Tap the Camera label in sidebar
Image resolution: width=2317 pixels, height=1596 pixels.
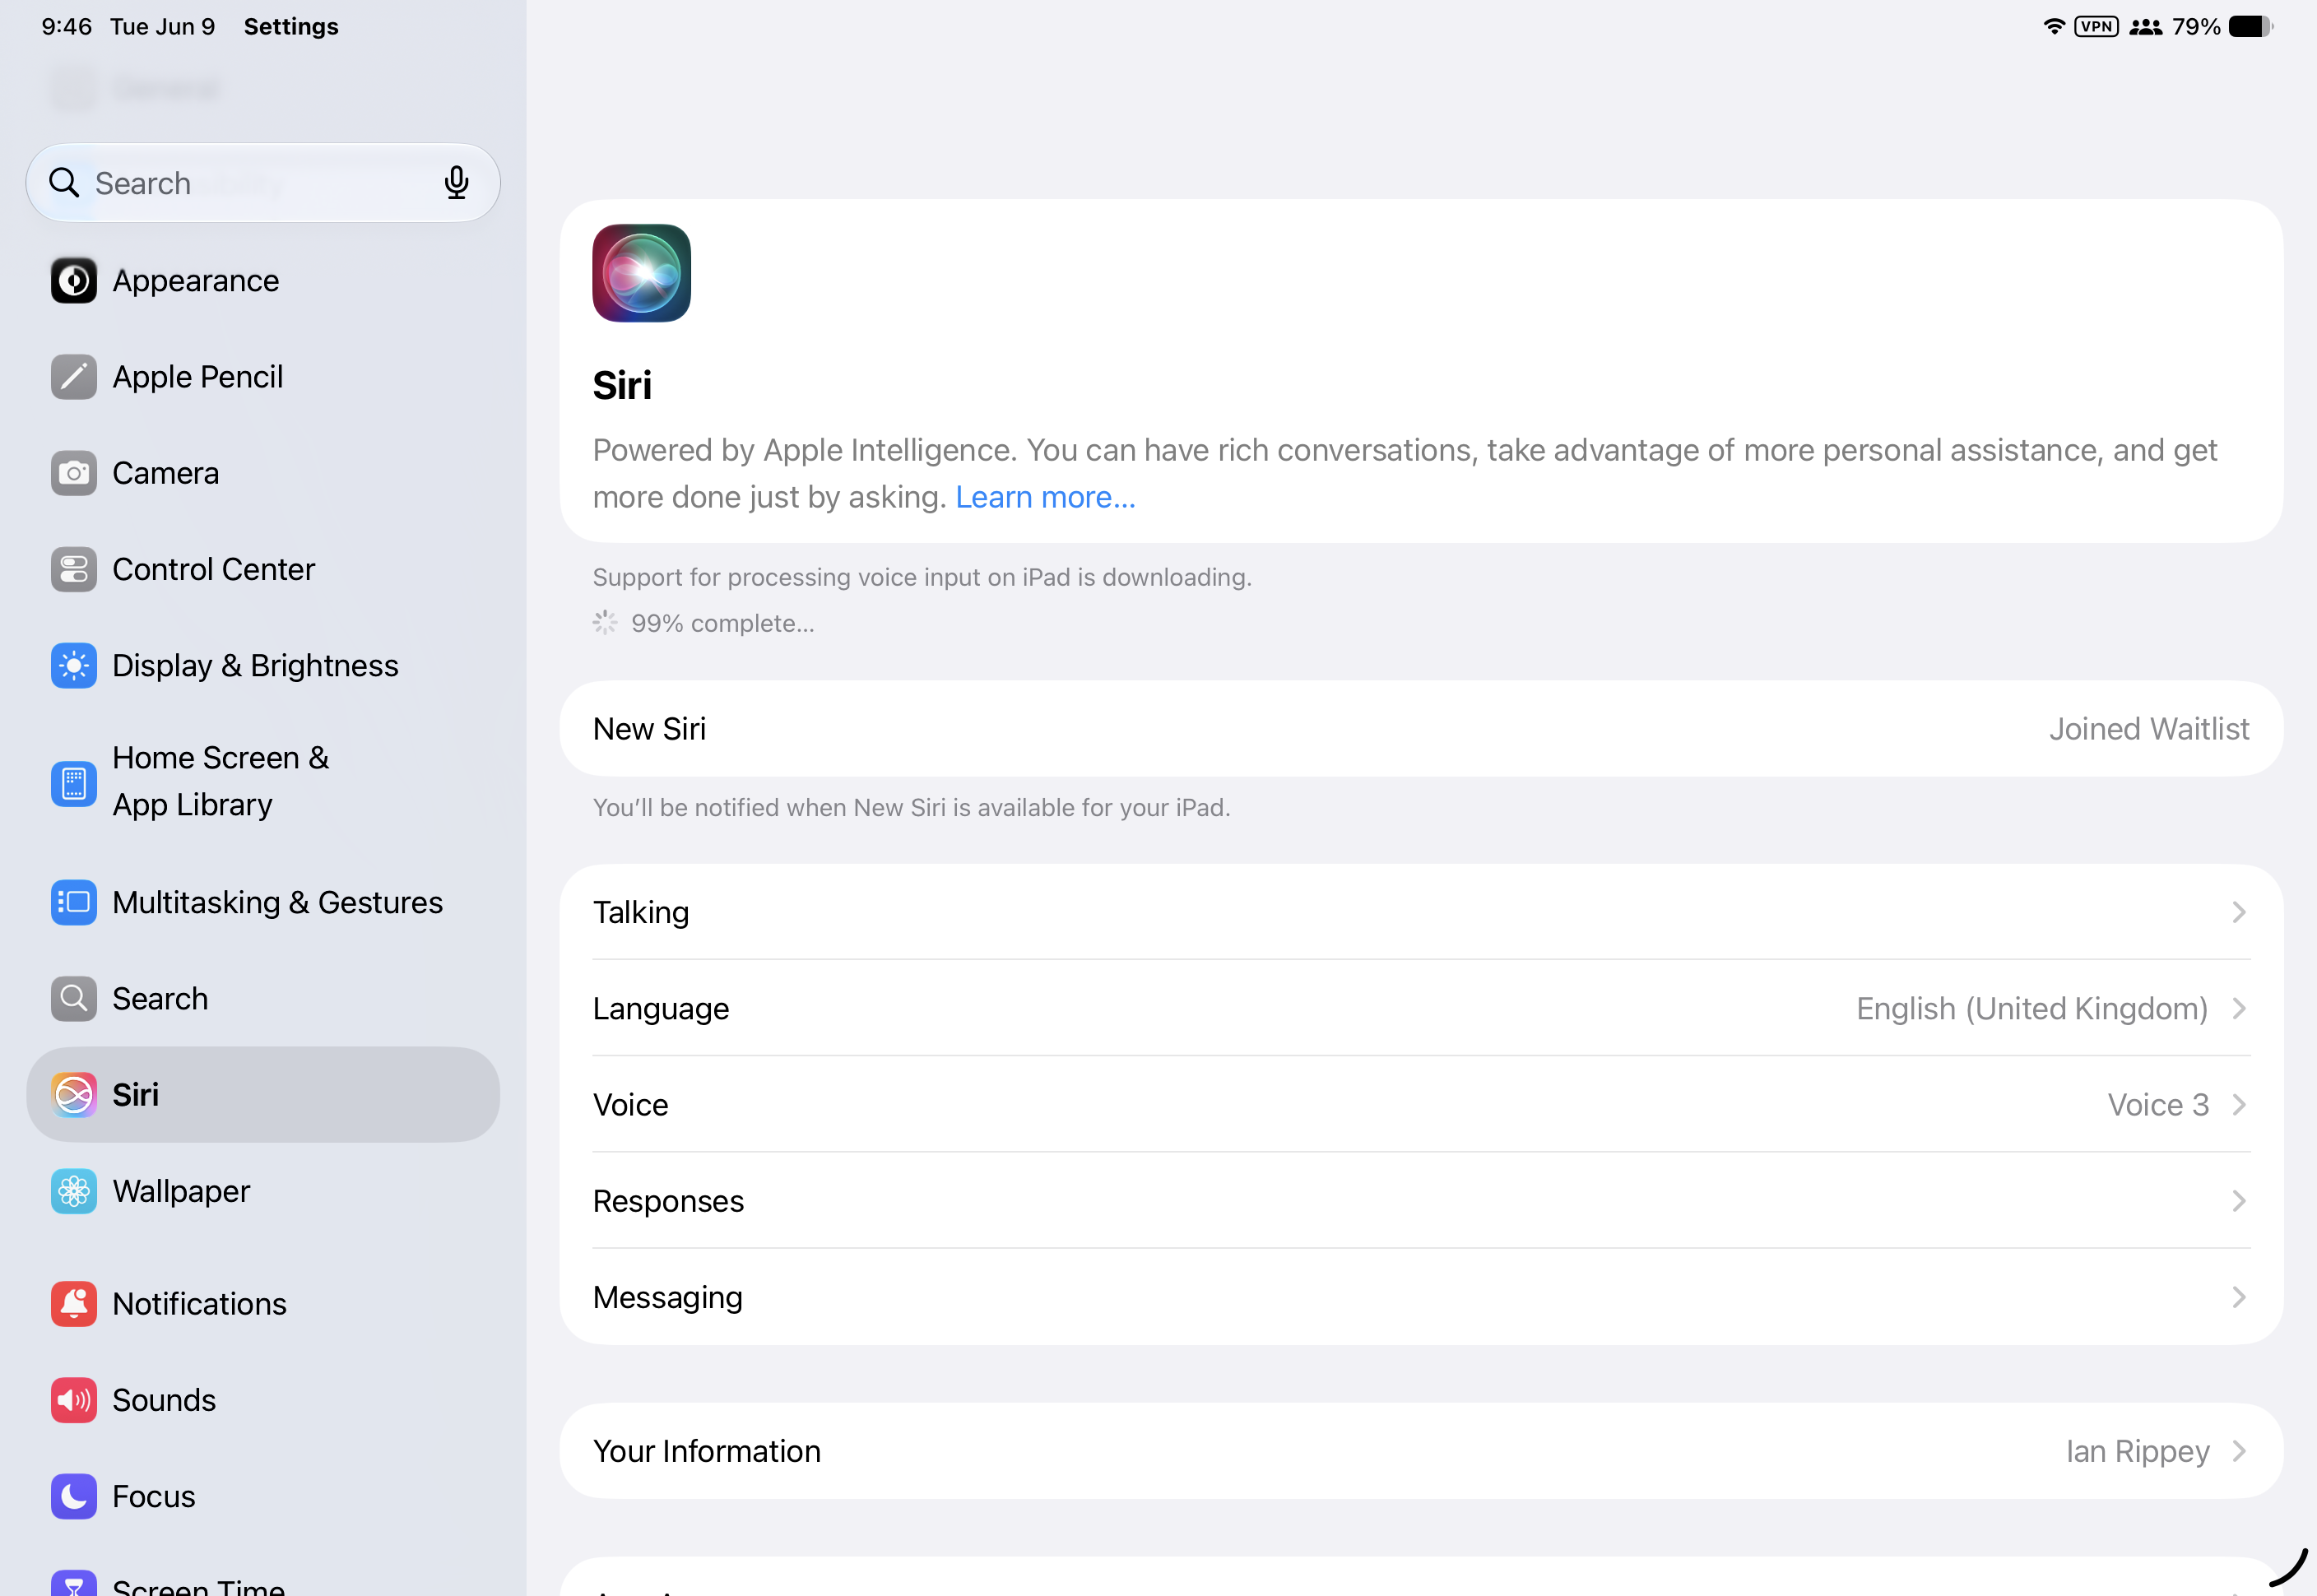click(166, 473)
